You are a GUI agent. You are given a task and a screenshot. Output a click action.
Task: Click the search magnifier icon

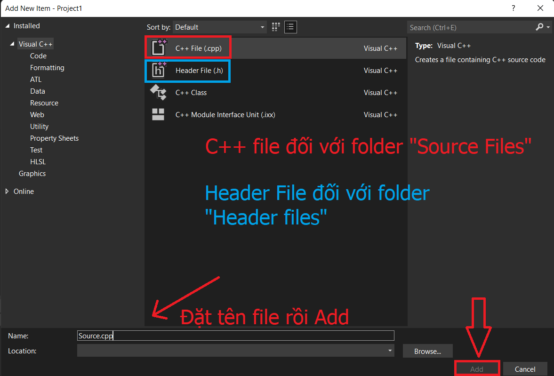click(x=539, y=27)
